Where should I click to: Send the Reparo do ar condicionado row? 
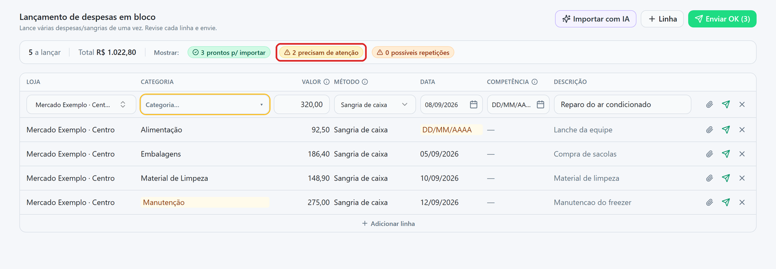point(726,105)
